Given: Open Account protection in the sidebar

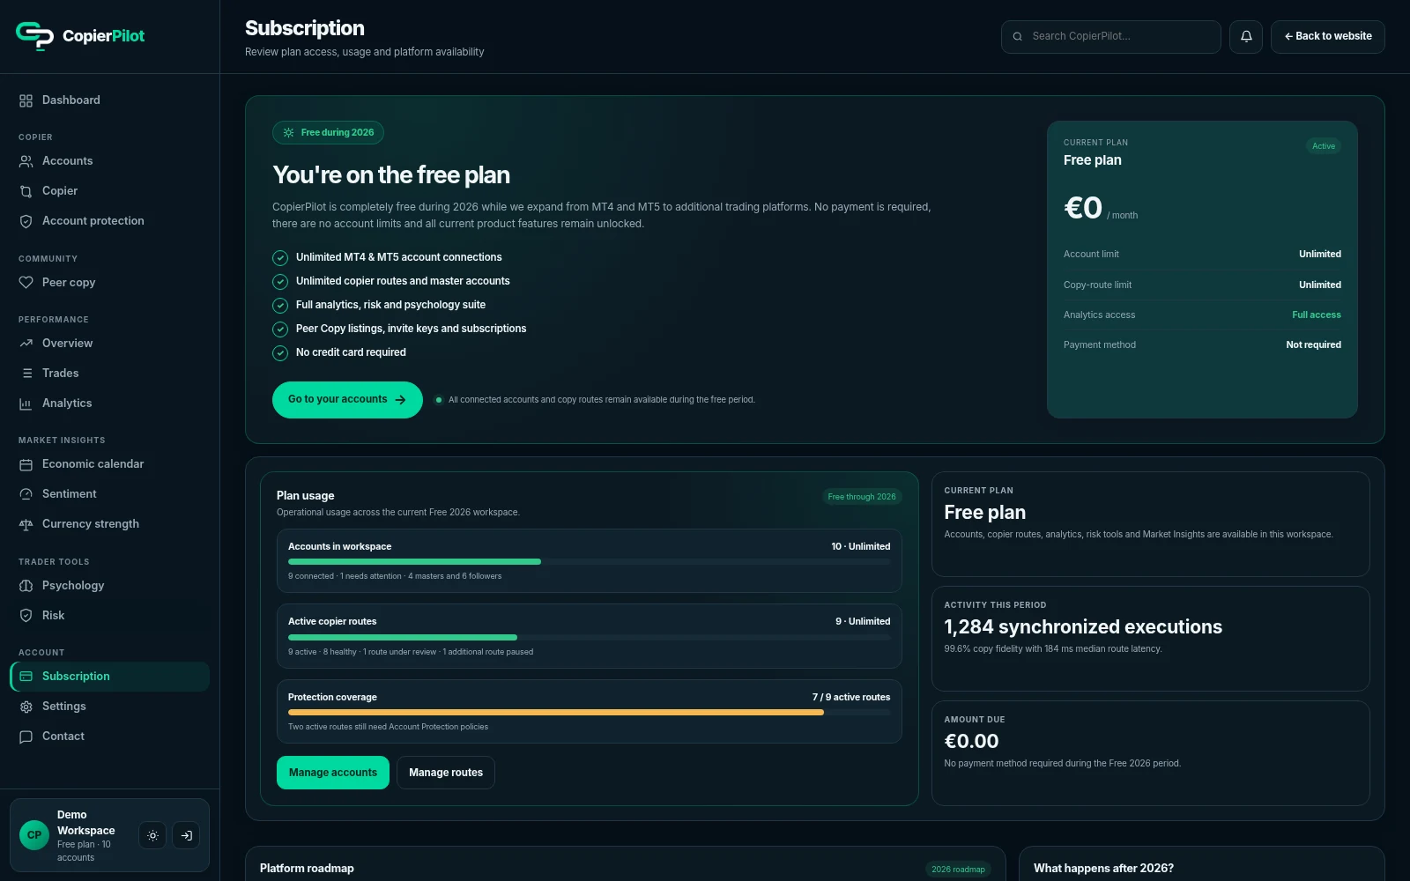Looking at the screenshot, I should point(109,221).
